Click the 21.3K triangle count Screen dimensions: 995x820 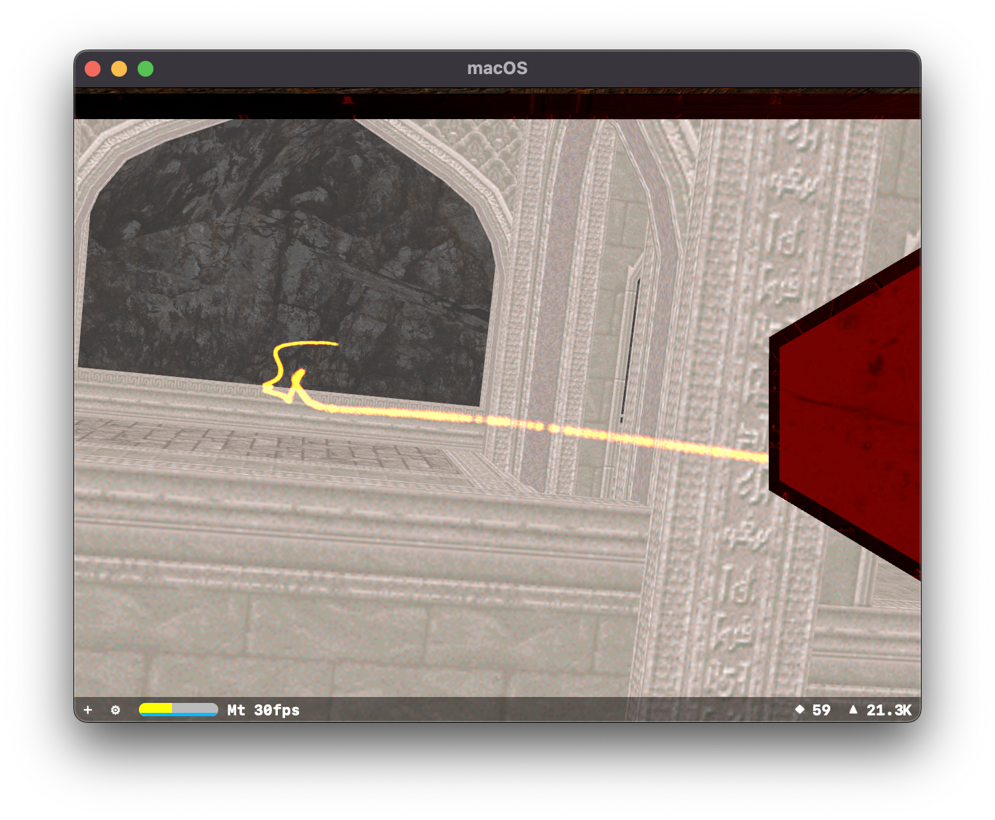[889, 710]
